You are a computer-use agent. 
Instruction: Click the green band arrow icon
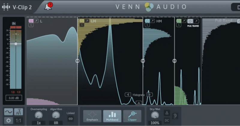[184, 21]
